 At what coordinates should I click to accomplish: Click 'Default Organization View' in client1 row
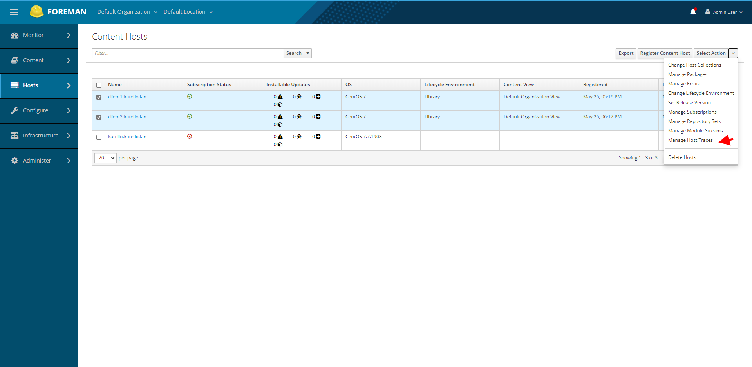point(532,97)
